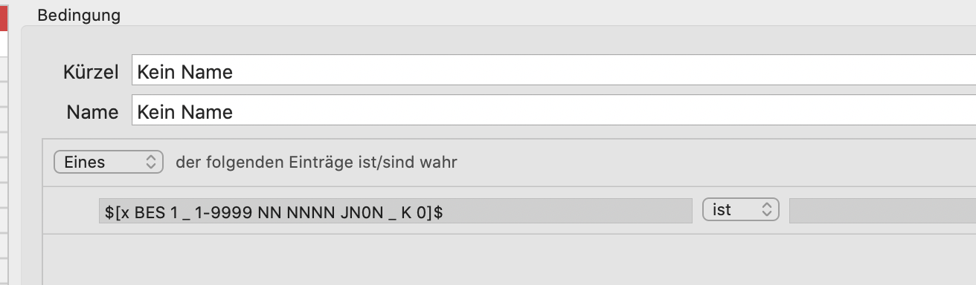
Task: Select the $[x BES 1 _ 1-9999 expression field
Action: (x=395, y=211)
